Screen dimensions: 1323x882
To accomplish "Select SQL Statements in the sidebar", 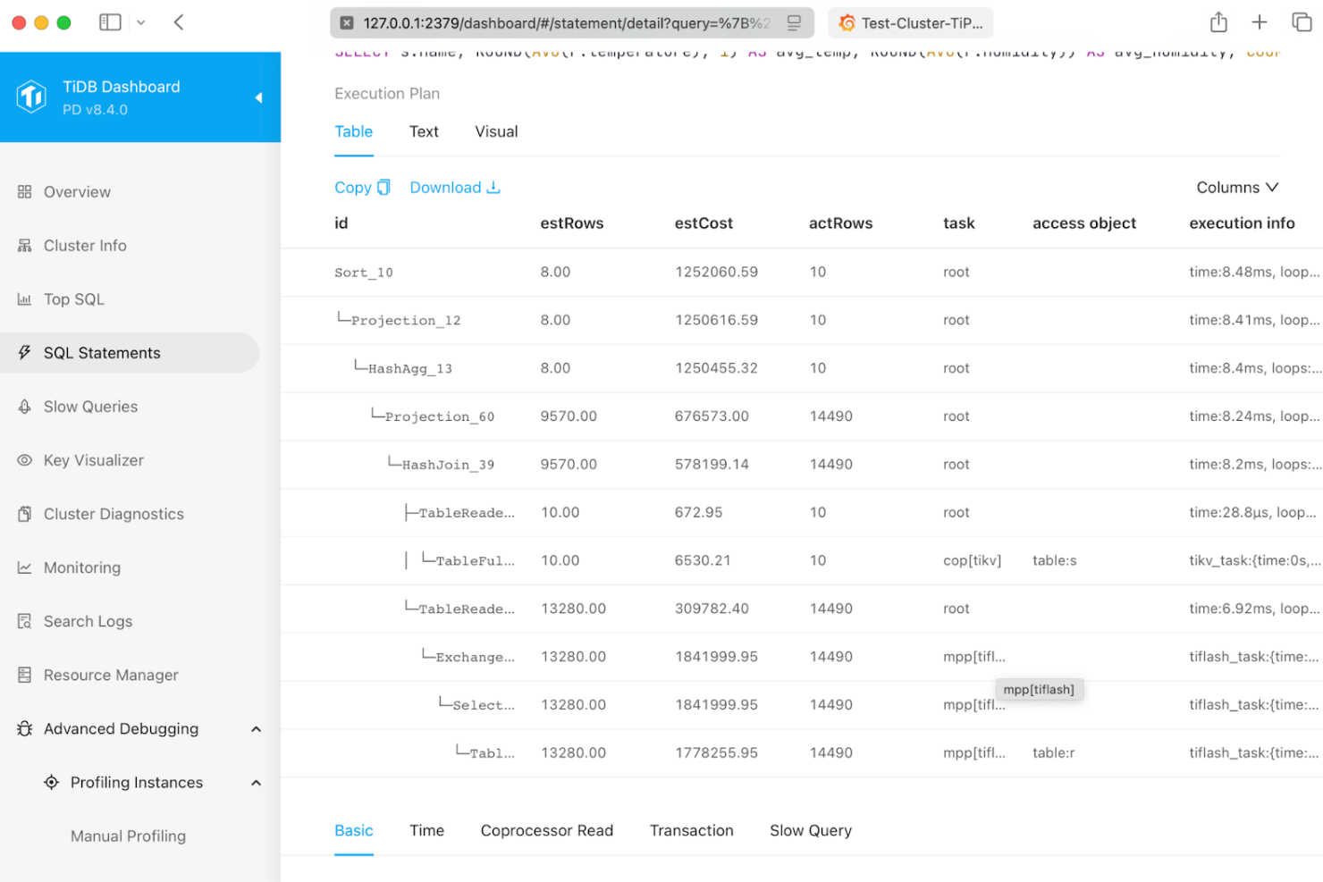I will coord(101,352).
